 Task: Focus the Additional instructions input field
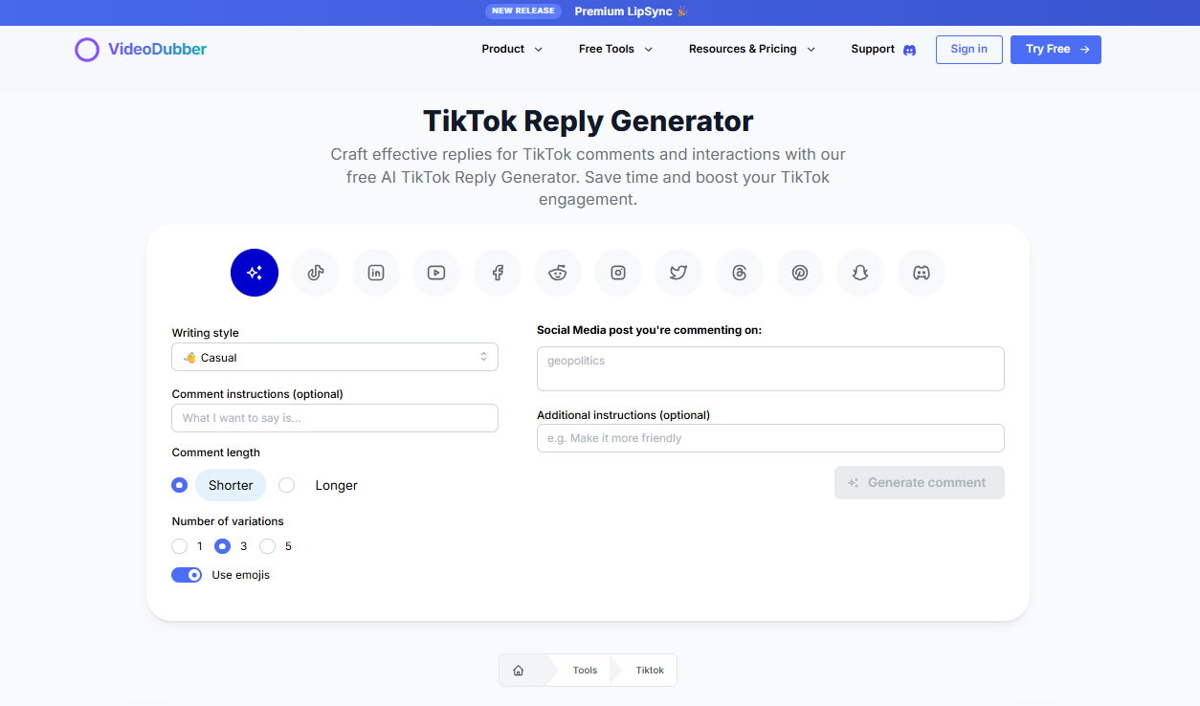(x=770, y=438)
